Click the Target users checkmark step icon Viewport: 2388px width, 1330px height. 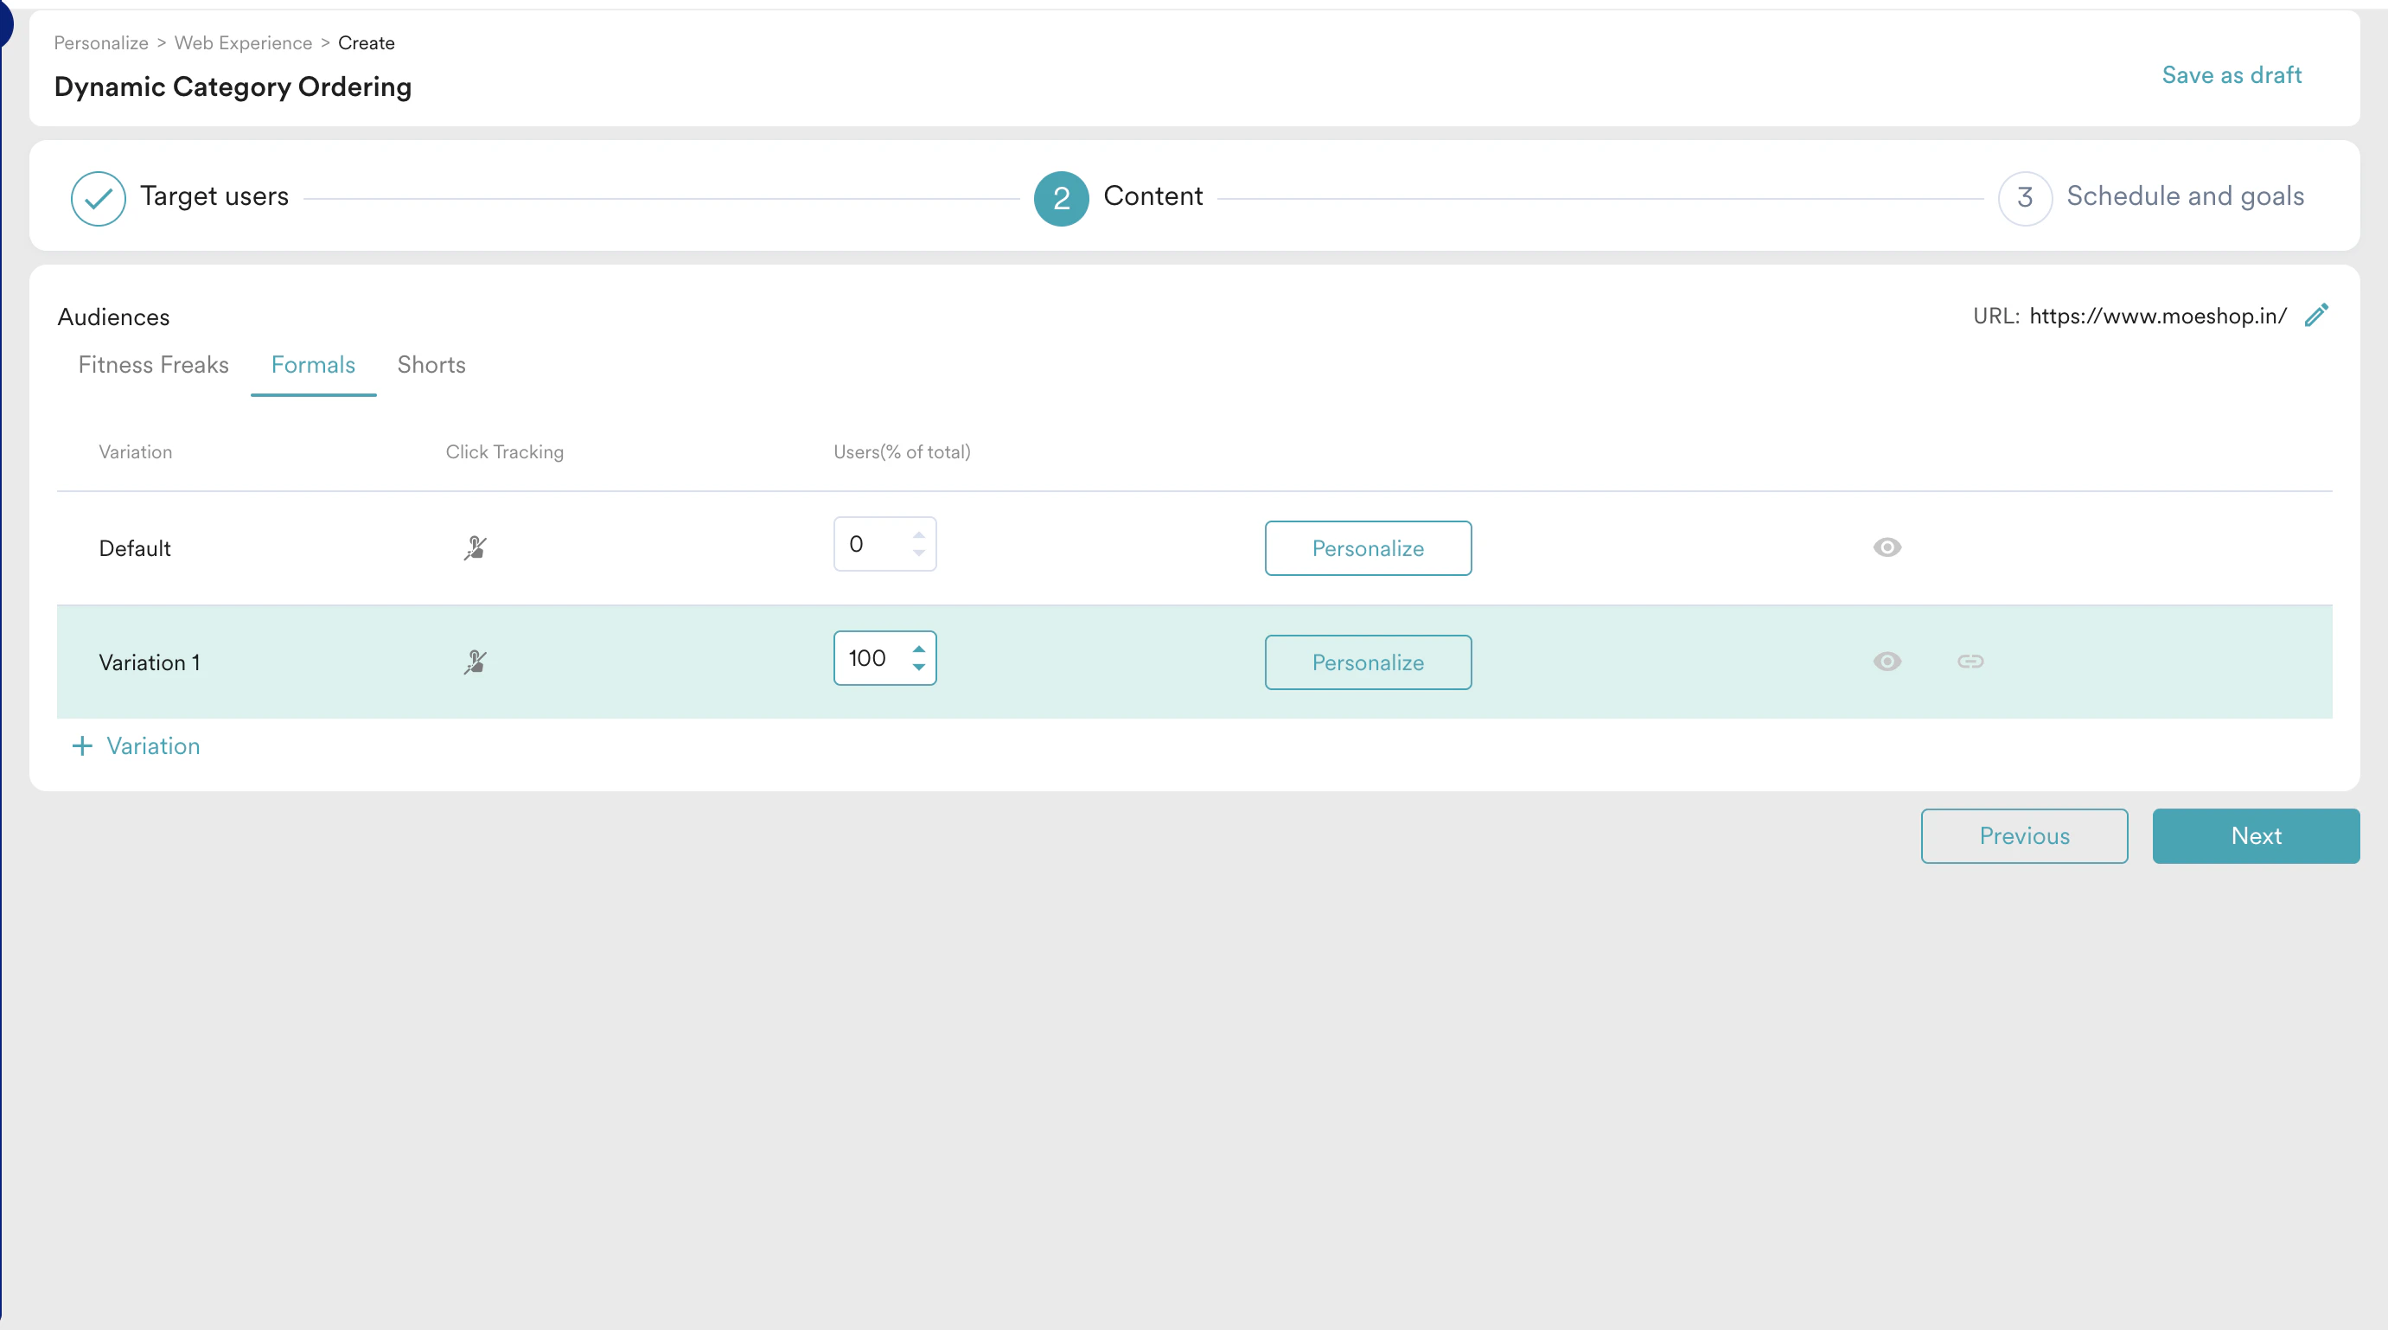[99, 197]
